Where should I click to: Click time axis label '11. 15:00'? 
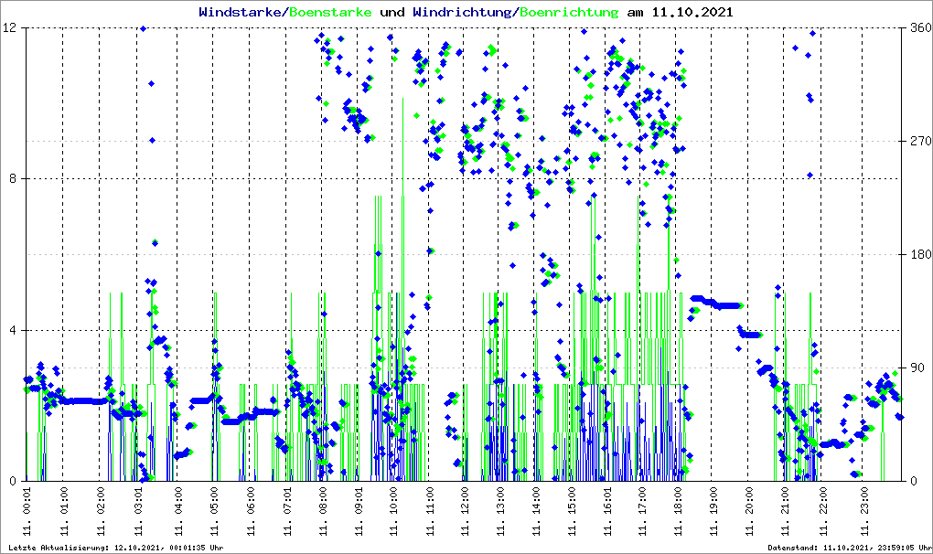pos(571,511)
